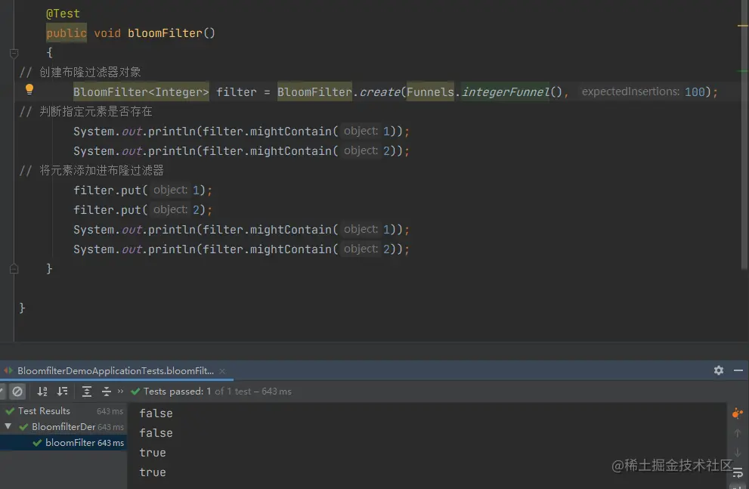This screenshot has height=489, width=749.
Task: Jump up the stack trace with up arrow
Action: pos(738,433)
